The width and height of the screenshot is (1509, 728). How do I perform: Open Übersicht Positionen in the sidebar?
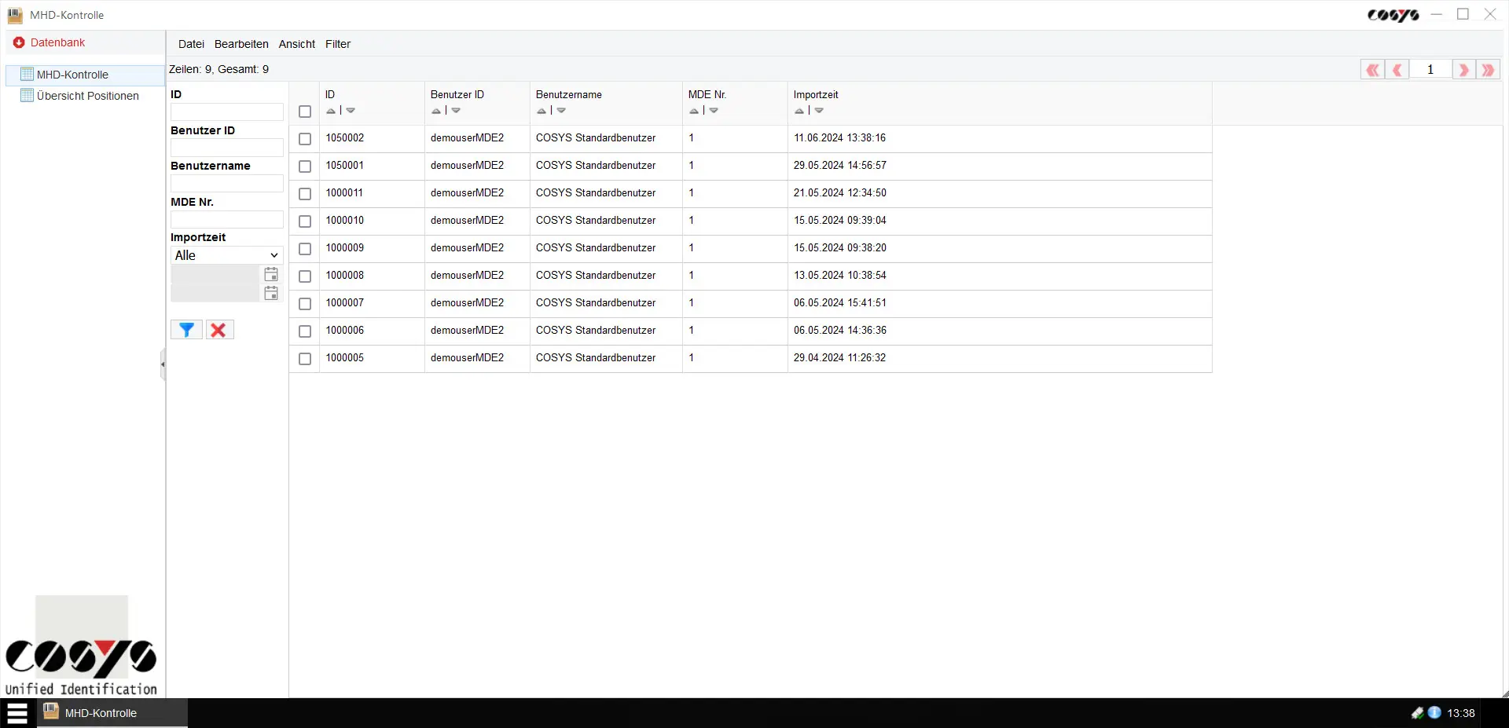tap(87, 96)
